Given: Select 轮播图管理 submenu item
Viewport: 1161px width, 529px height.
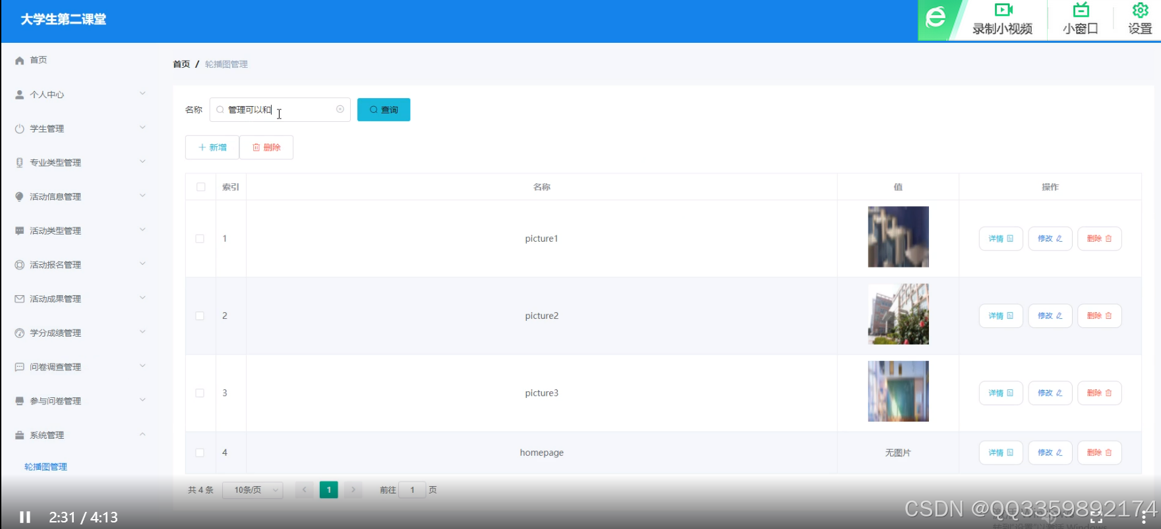Looking at the screenshot, I should 45,467.
